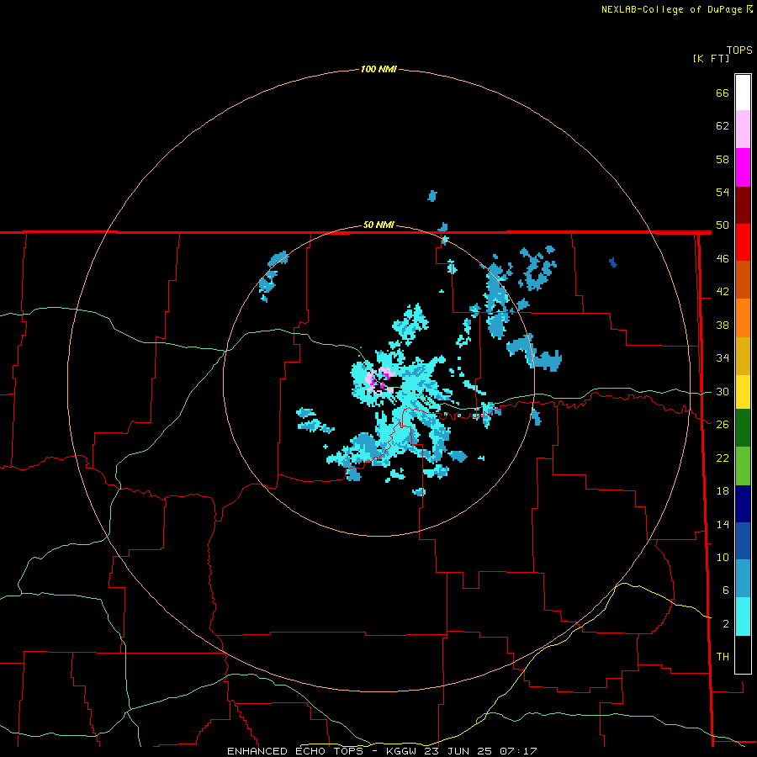Pick the bright red legend swatch
757x757 pixels.
click(x=743, y=242)
